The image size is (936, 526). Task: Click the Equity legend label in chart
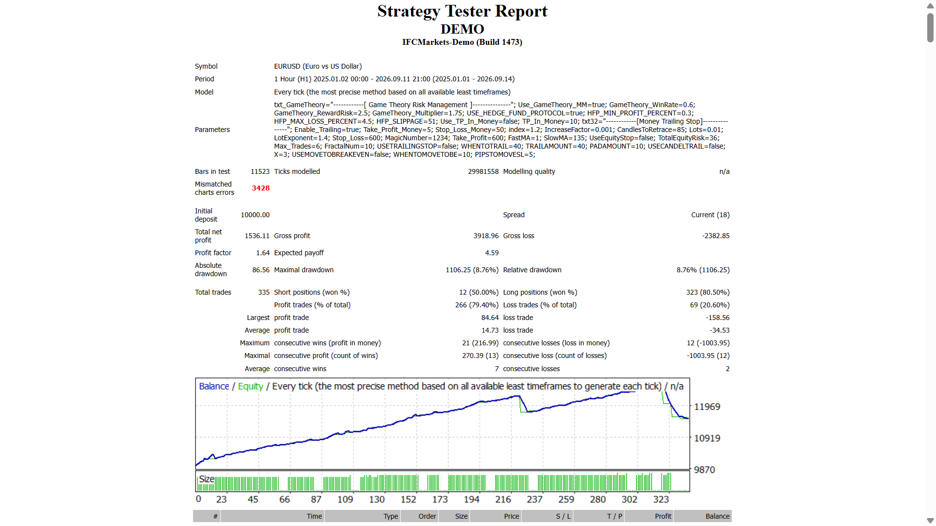(x=251, y=386)
